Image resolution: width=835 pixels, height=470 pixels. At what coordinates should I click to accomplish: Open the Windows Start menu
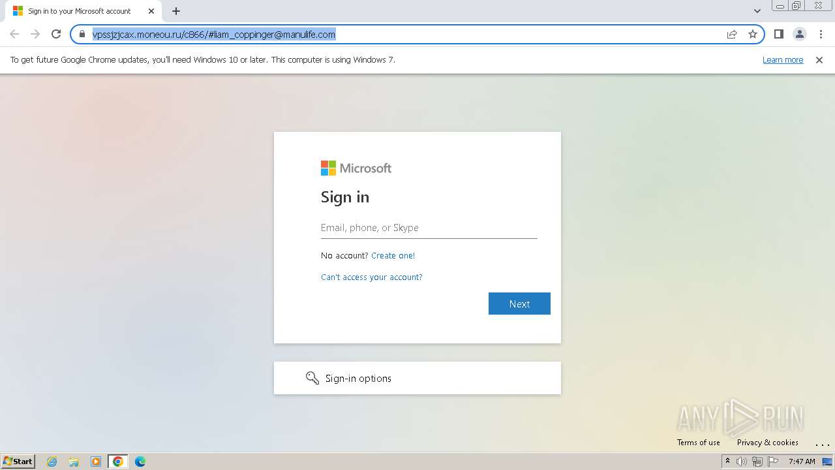point(18,461)
